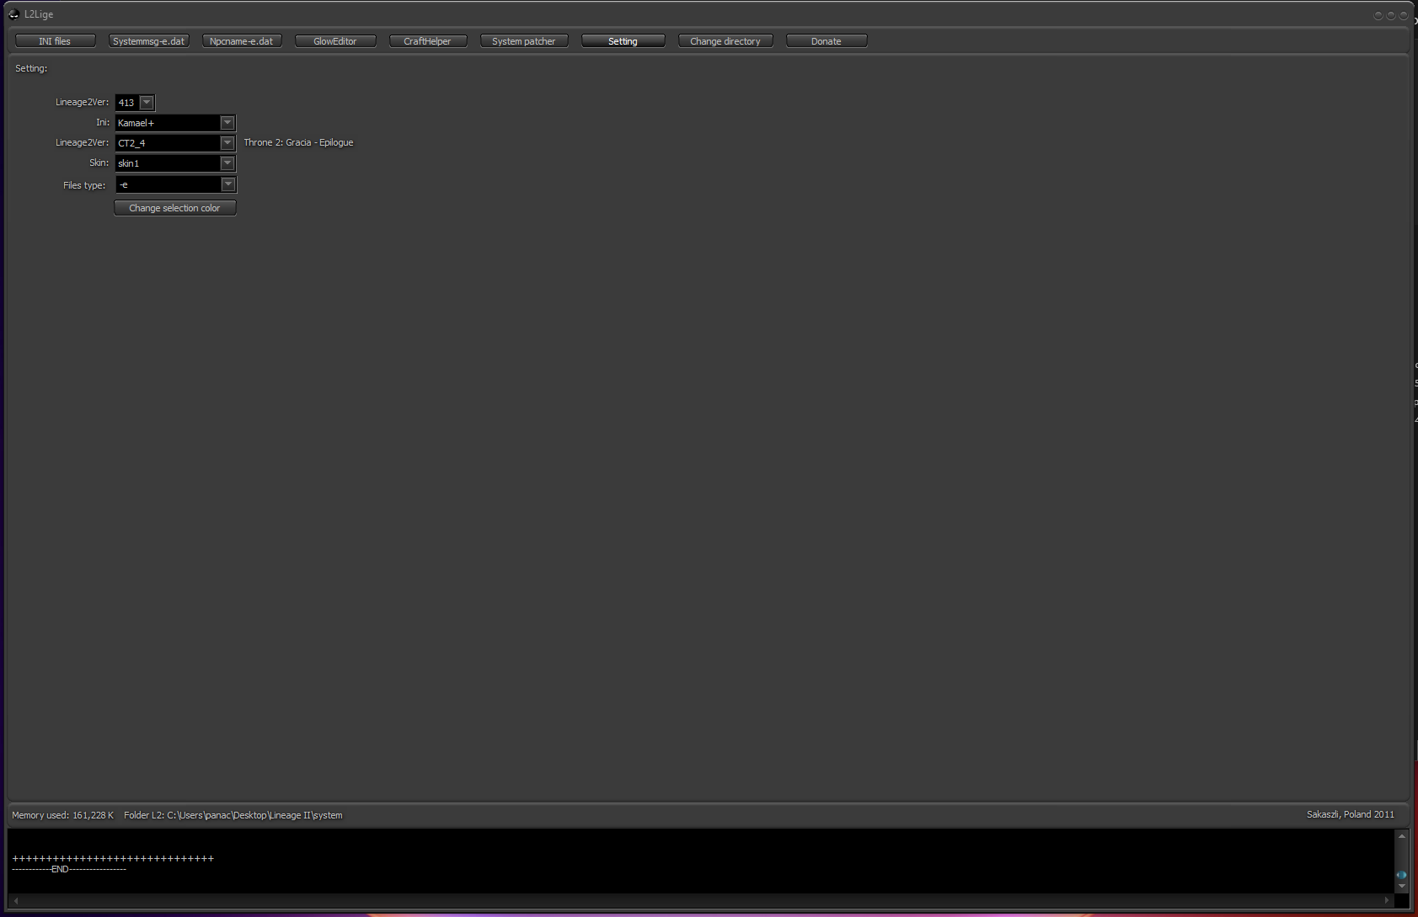Open the Files type dropdown
The image size is (1418, 917).
[x=227, y=184]
